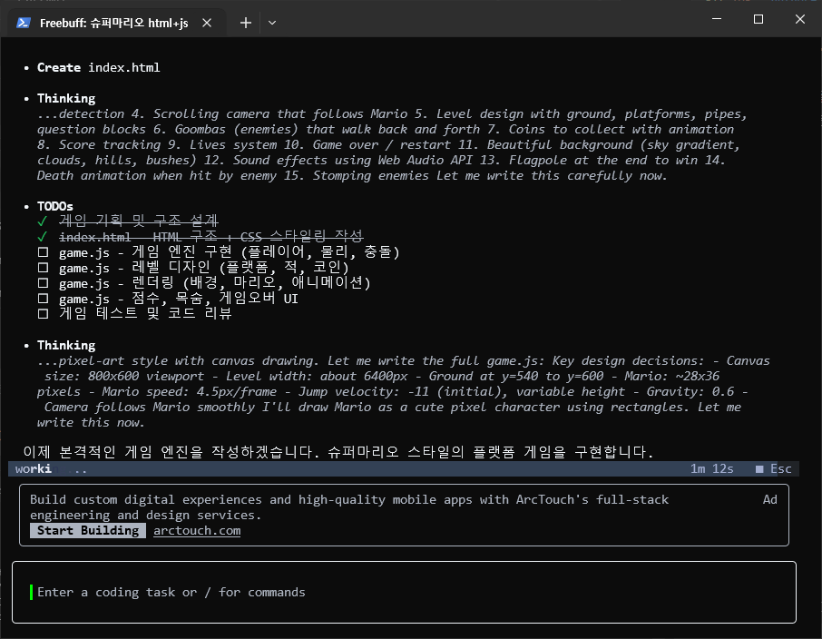The height and width of the screenshot is (639, 822).
Task: Click the ArcTouch ad description text
Action: (349, 507)
